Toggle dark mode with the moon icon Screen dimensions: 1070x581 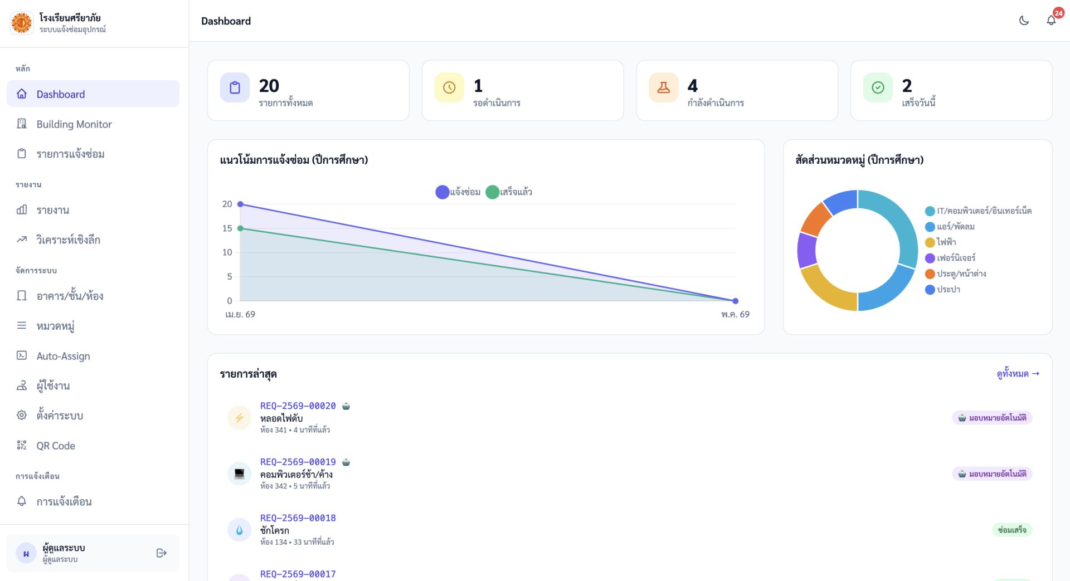[1024, 21]
